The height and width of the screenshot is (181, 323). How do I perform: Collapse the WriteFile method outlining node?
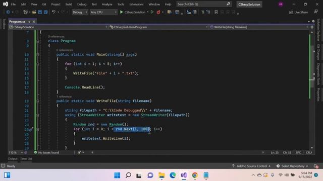[x=38, y=101]
